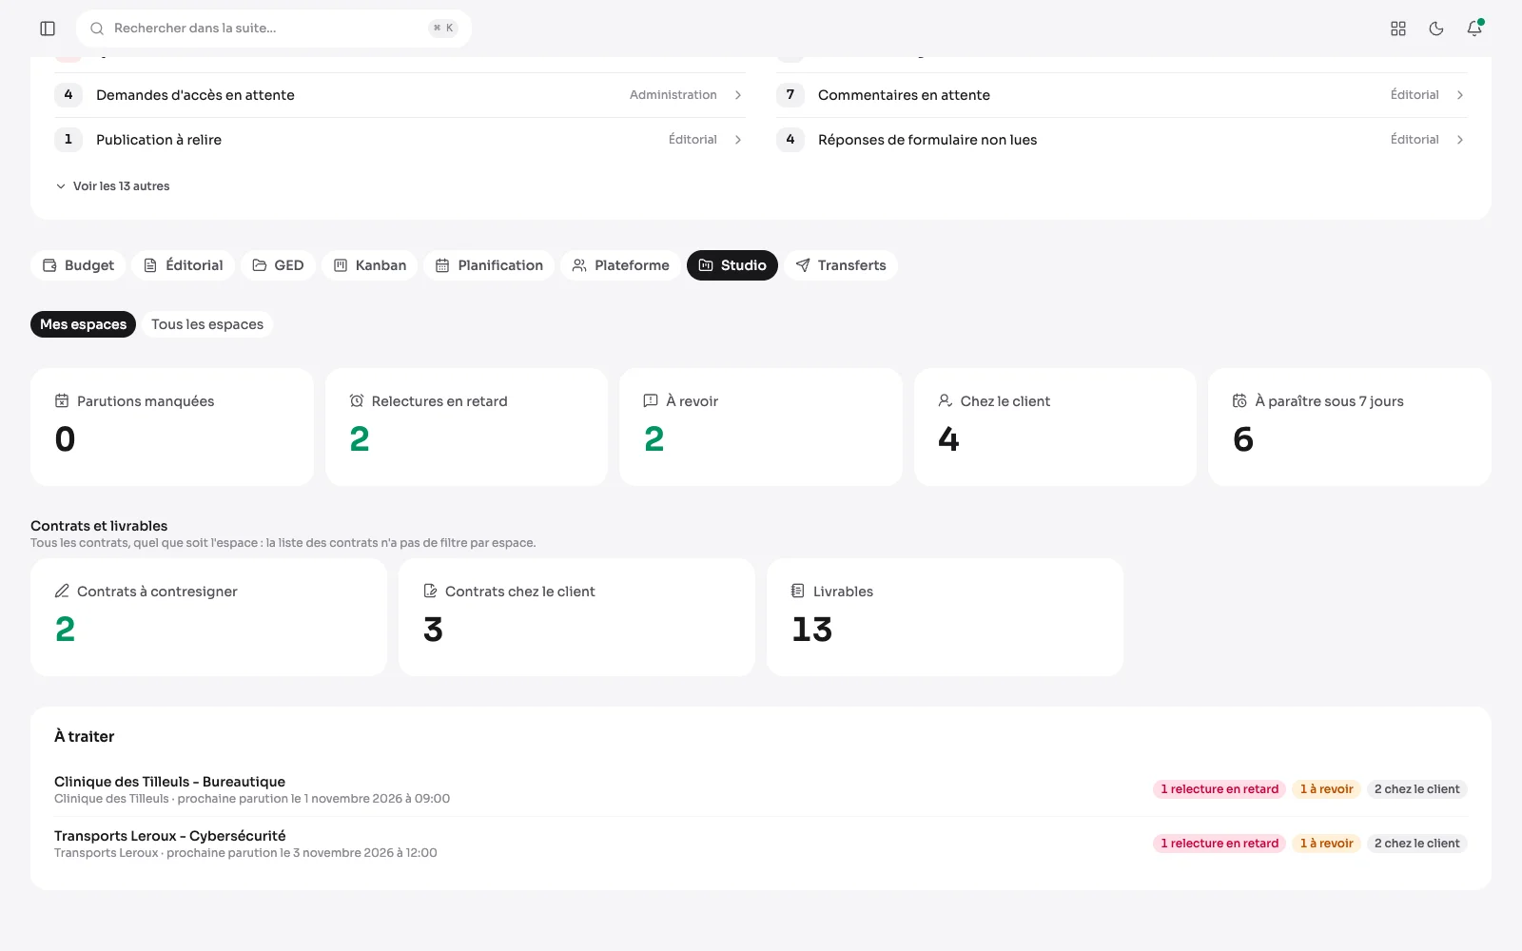Select the Studio tab
The image size is (1522, 951).
pos(732,265)
